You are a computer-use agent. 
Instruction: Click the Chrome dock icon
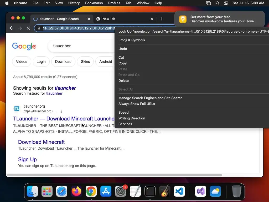click(91, 191)
